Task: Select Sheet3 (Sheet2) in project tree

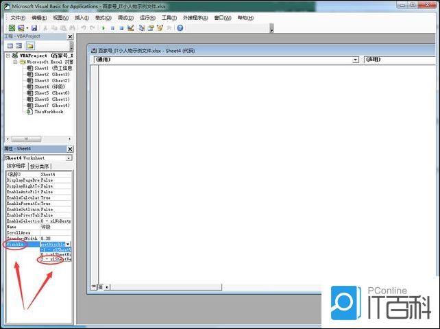Action: 48,81
